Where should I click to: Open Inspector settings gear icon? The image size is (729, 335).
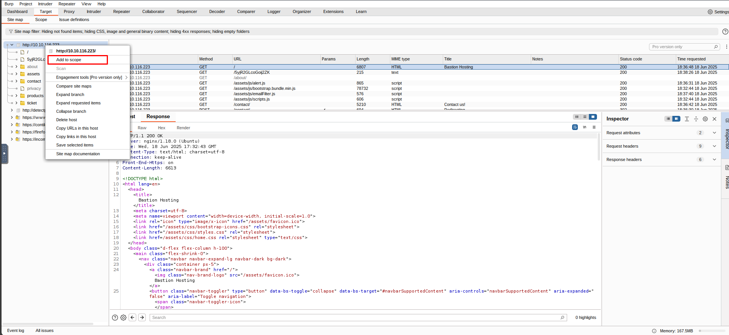[x=705, y=119]
